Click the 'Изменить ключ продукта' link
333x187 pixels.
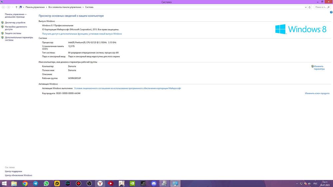[x=317, y=93]
